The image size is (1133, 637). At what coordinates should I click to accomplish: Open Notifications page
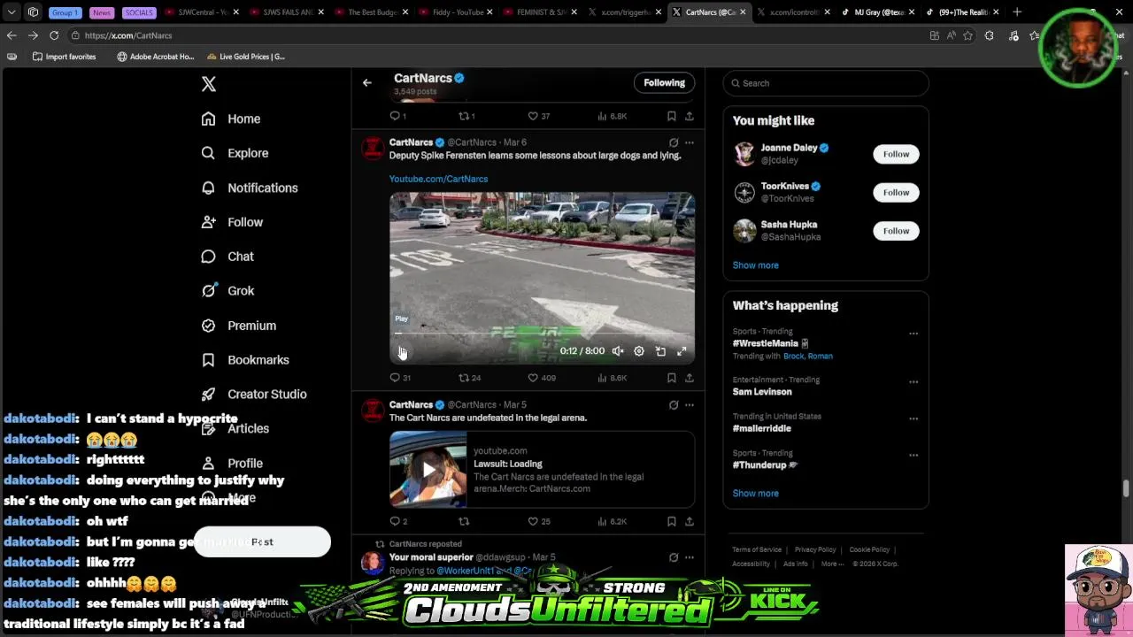(x=250, y=188)
